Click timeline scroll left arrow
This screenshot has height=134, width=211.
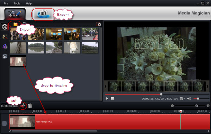tap(10, 131)
